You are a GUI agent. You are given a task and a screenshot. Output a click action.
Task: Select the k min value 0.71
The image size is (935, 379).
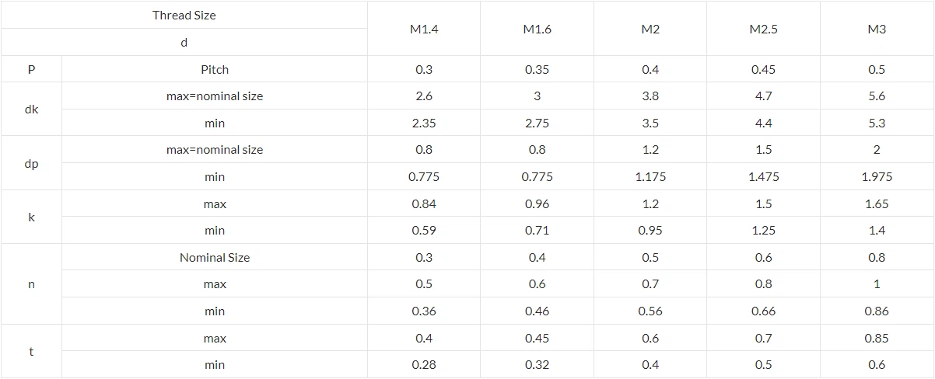click(x=537, y=231)
